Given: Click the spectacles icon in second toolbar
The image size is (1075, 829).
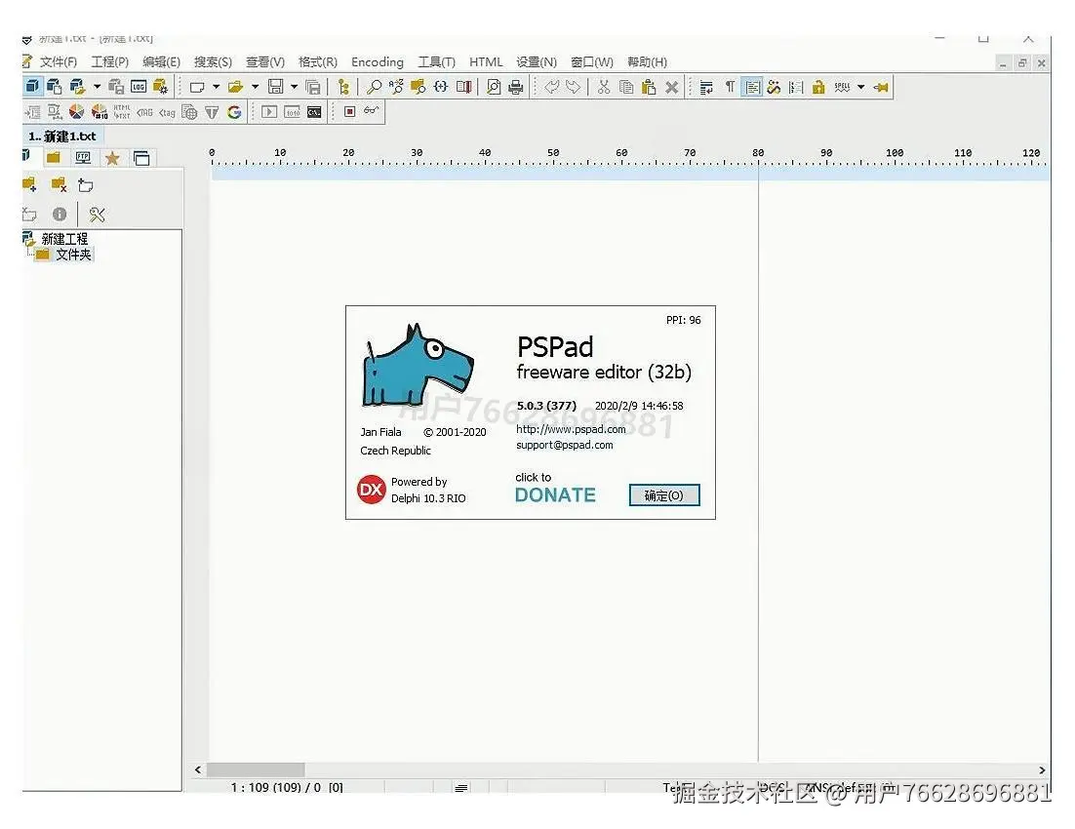Looking at the screenshot, I should 371,109.
